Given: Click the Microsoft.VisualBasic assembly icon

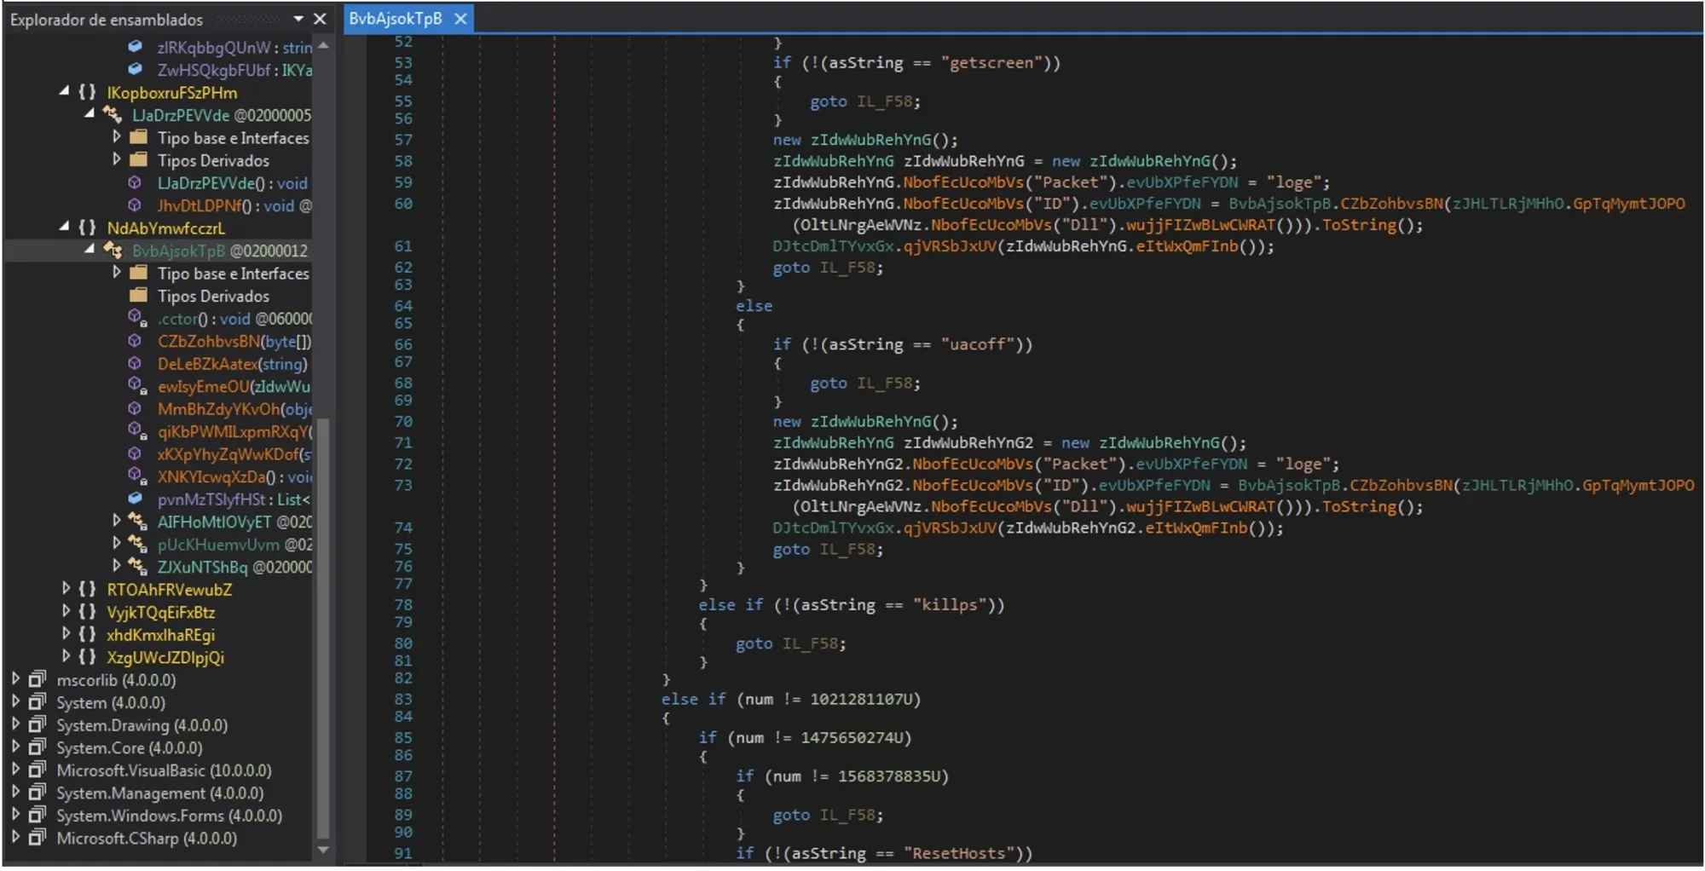Looking at the screenshot, I should (37, 770).
